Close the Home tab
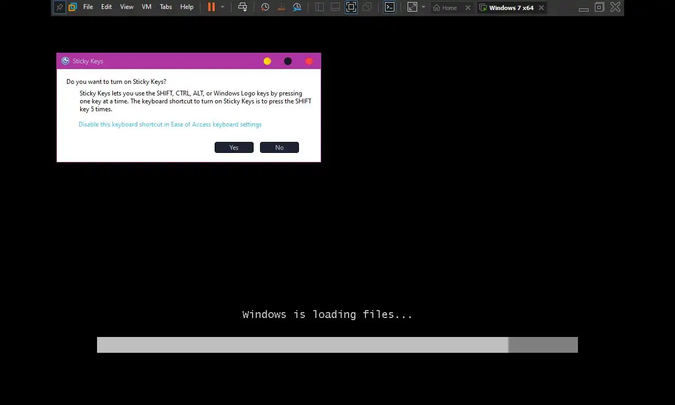 coord(468,8)
